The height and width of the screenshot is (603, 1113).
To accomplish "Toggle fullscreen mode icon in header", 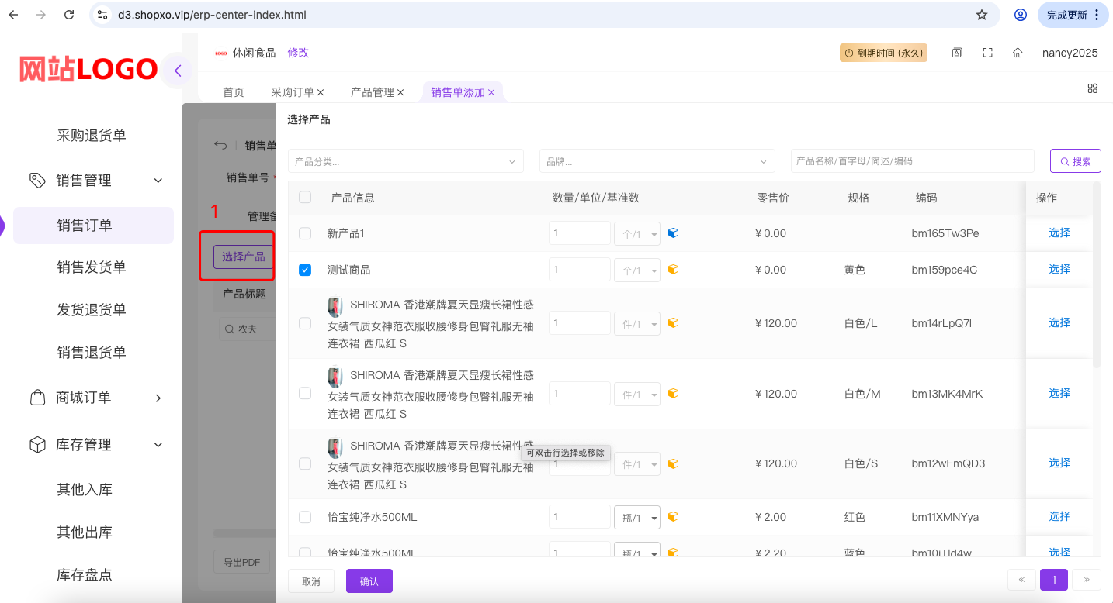I will pos(987,53).
